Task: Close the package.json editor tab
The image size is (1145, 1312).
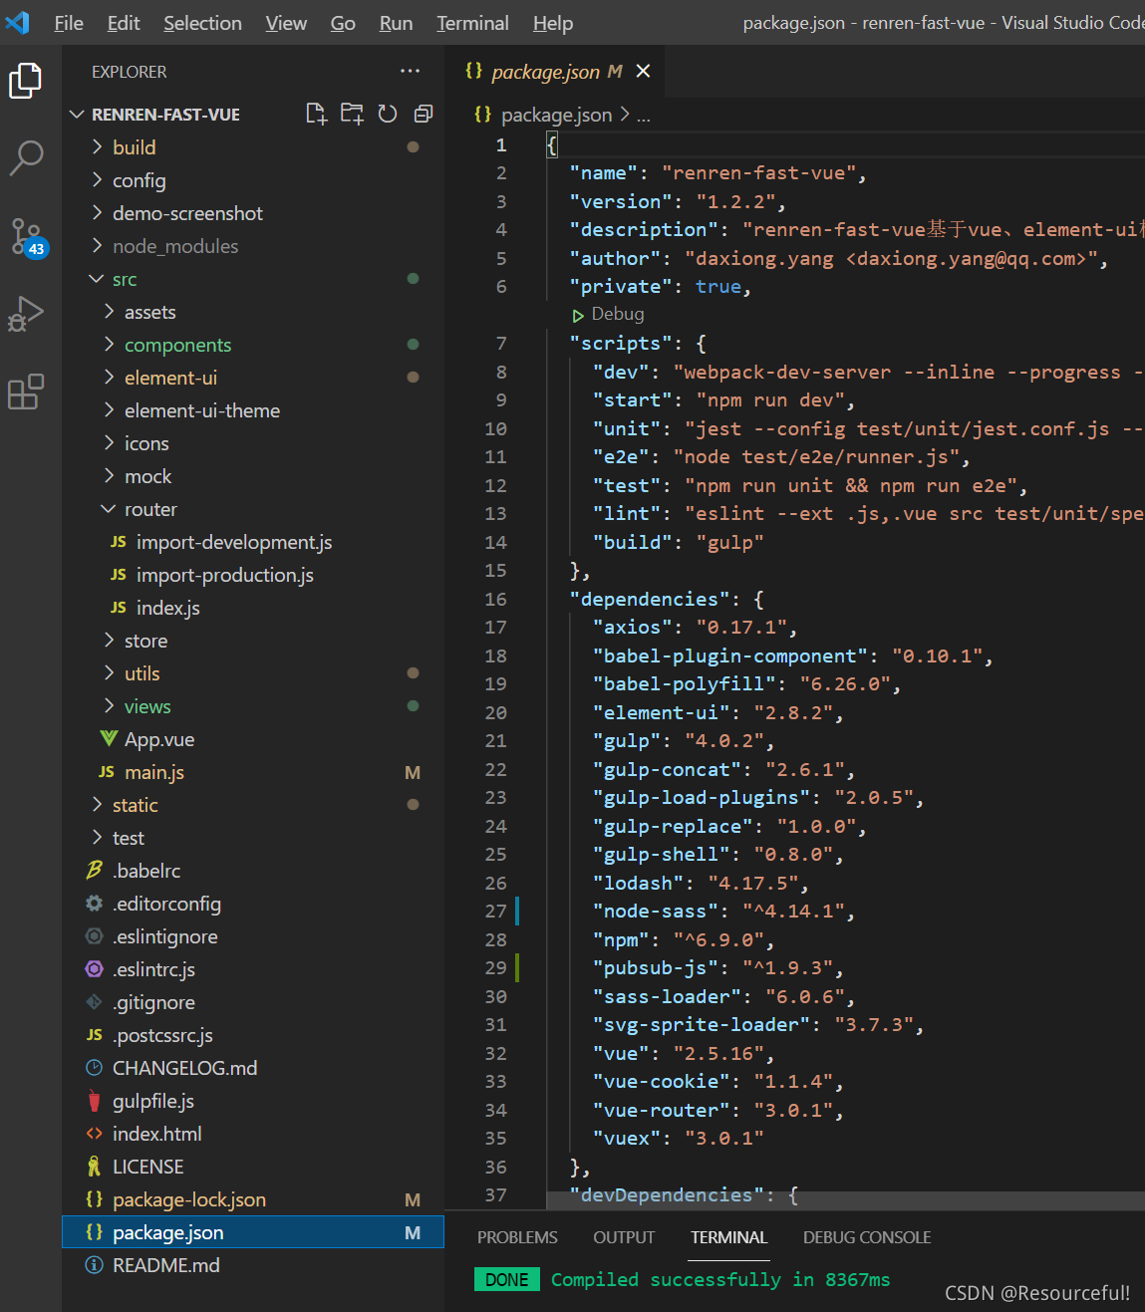Action: tap(643, 72)
